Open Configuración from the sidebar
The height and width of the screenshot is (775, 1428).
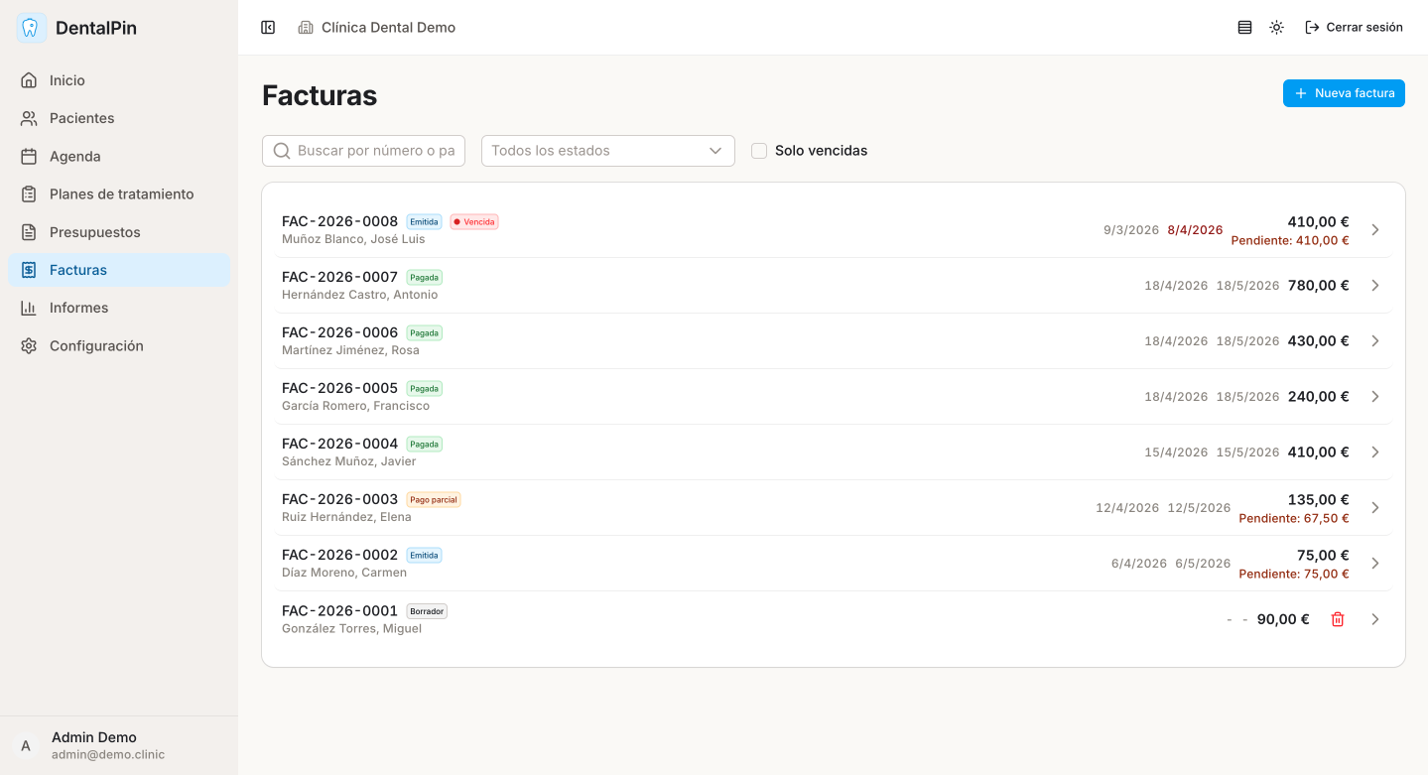coord(93,345)
